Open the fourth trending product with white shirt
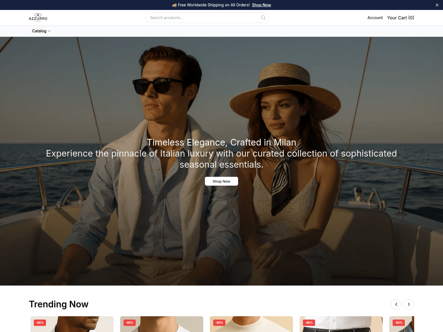Screen dimensions: 443x332 [x=341, y=324]
